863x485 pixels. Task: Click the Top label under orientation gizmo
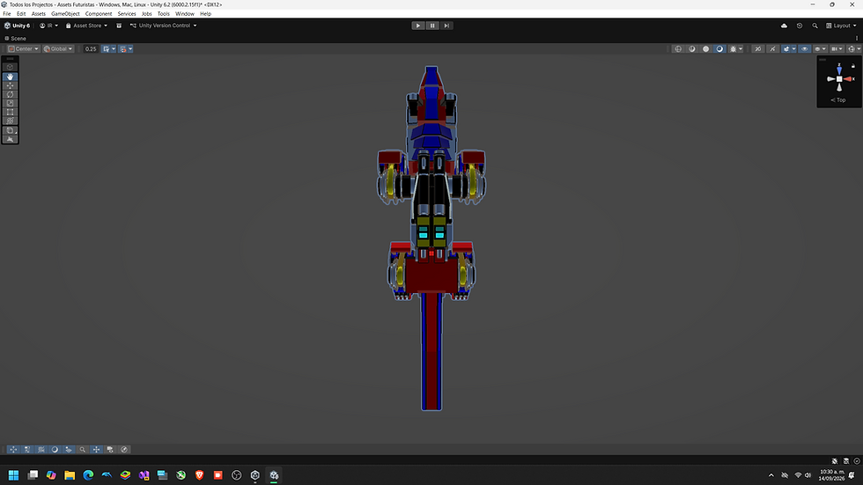coord(840,100)
